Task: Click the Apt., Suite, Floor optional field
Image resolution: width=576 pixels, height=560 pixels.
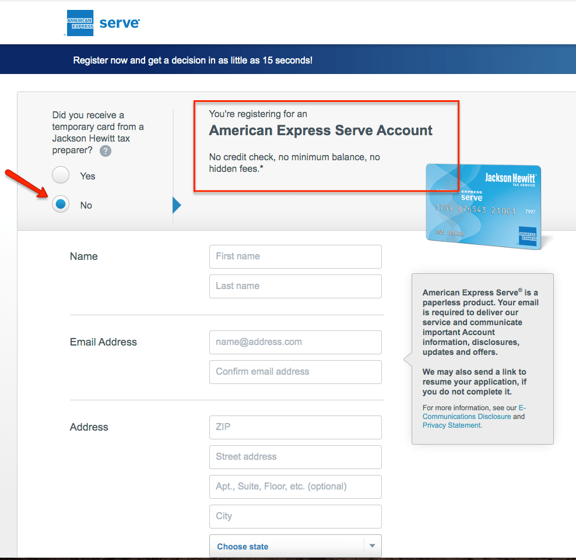Action: tap(296, 487)
